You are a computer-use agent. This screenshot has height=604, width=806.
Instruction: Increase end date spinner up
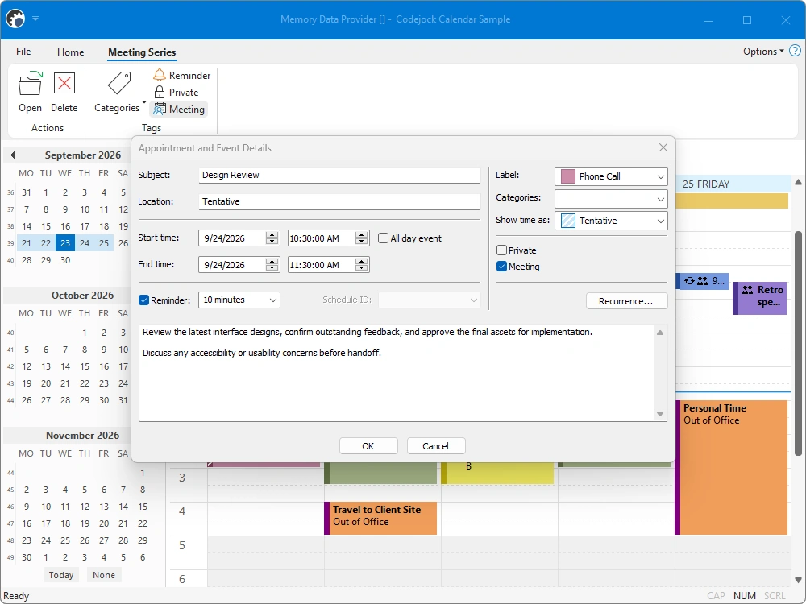click(272, 262)
